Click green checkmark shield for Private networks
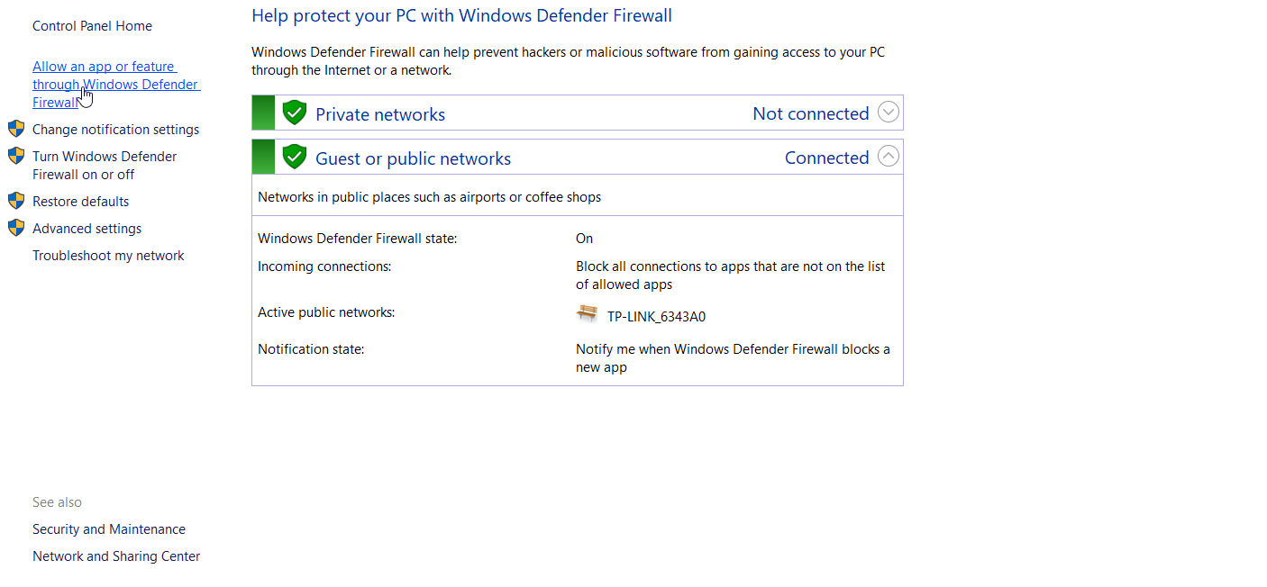This screenshot has width=1267, height=587. tap(295, 113)
